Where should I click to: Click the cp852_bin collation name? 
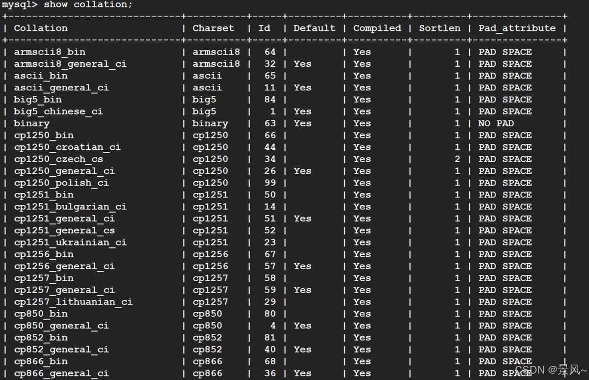click(x=41, y=337)
